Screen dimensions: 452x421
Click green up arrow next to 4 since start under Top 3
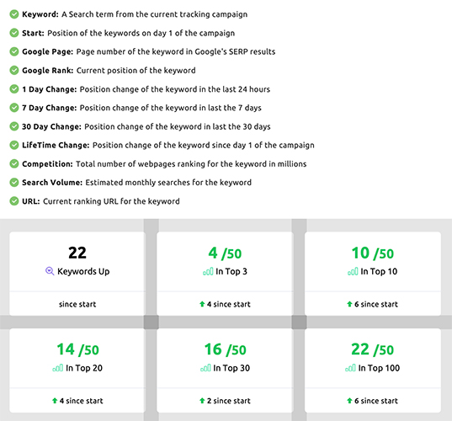coord(202,304)
